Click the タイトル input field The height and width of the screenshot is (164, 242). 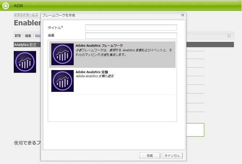[x=131, y=28]
